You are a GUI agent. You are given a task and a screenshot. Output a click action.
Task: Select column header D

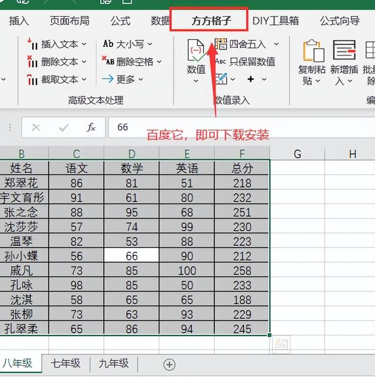(x=132, y=154)
